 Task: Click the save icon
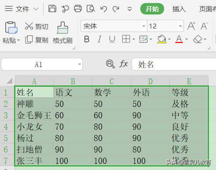52,9
